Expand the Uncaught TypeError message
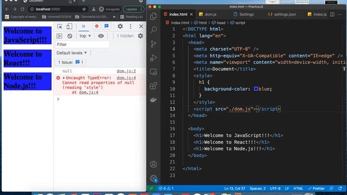Image resolution: width=347 pixels, height=195 pixels. [64, 78]
